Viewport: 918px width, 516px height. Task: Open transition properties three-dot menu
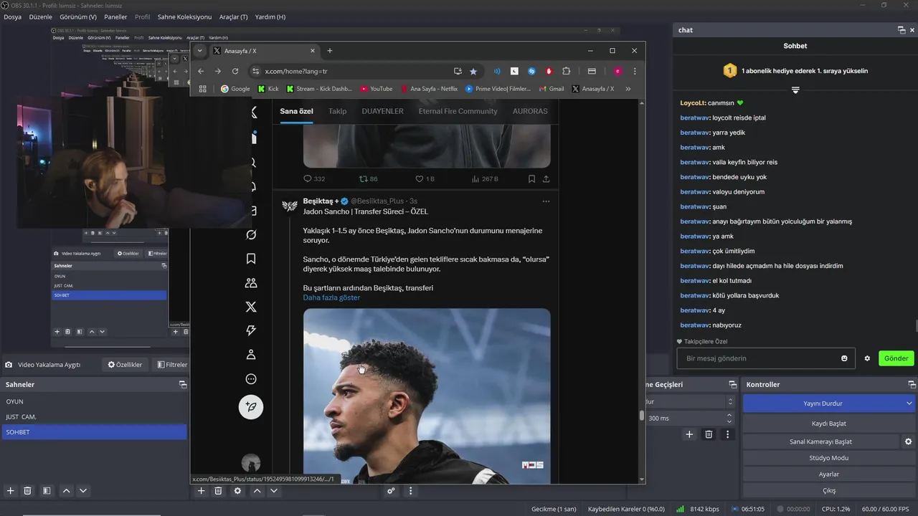[x=728, y=434]
